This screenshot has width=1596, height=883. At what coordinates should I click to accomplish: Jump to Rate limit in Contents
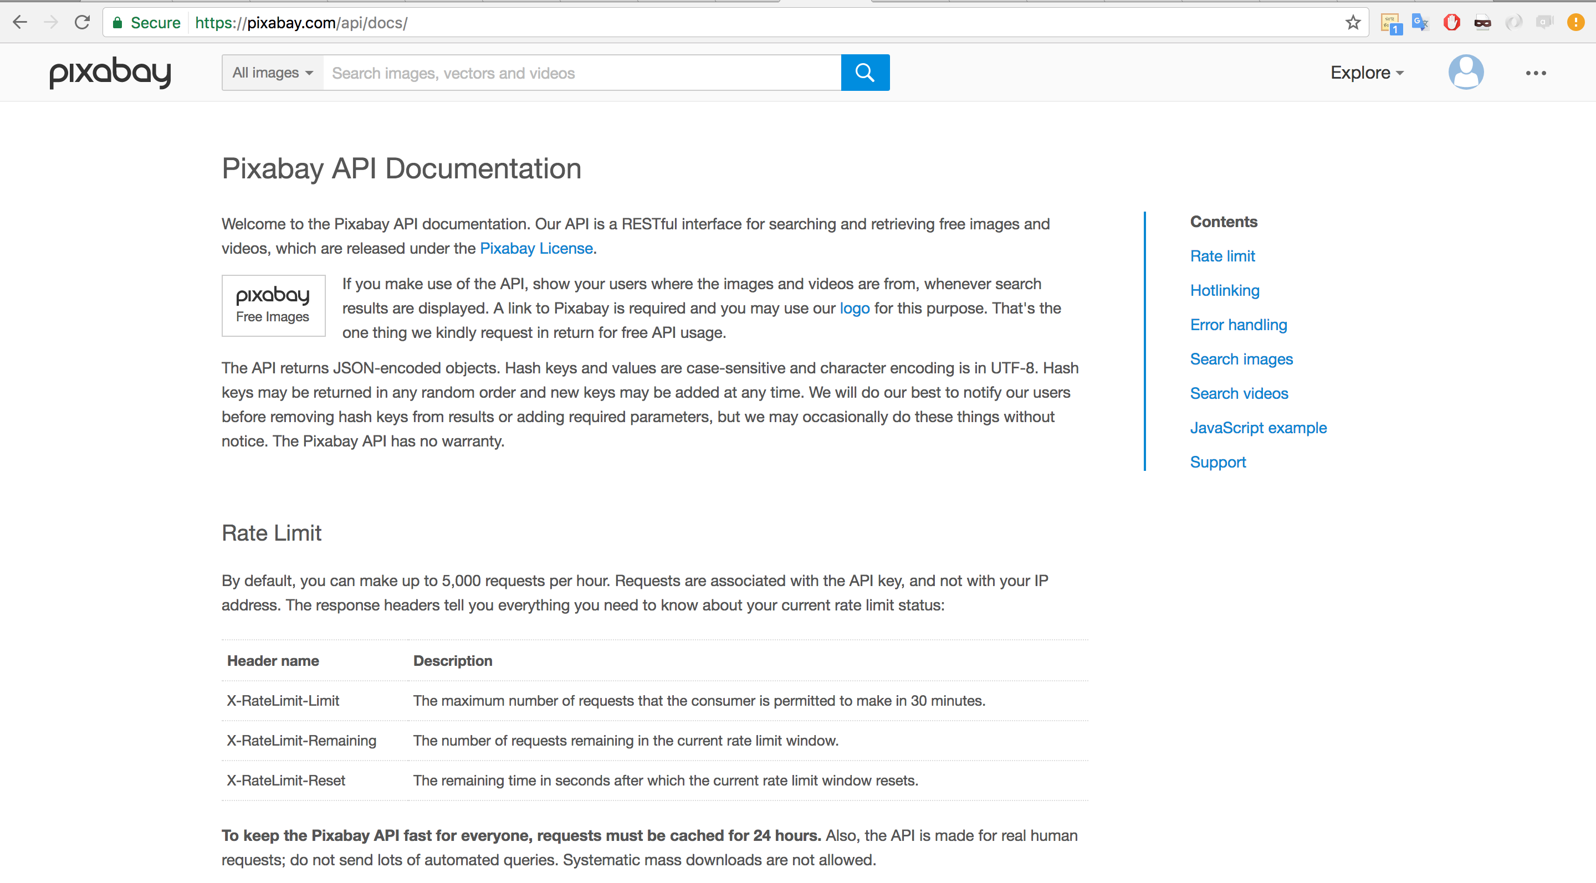[1222, 256]
